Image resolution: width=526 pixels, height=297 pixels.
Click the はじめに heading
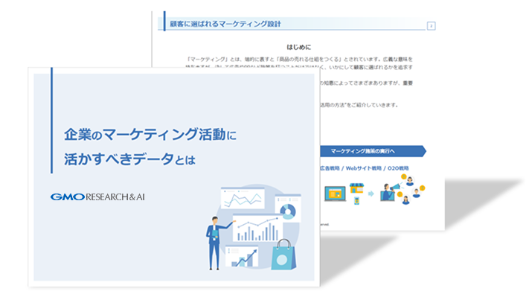click(298, 47)
